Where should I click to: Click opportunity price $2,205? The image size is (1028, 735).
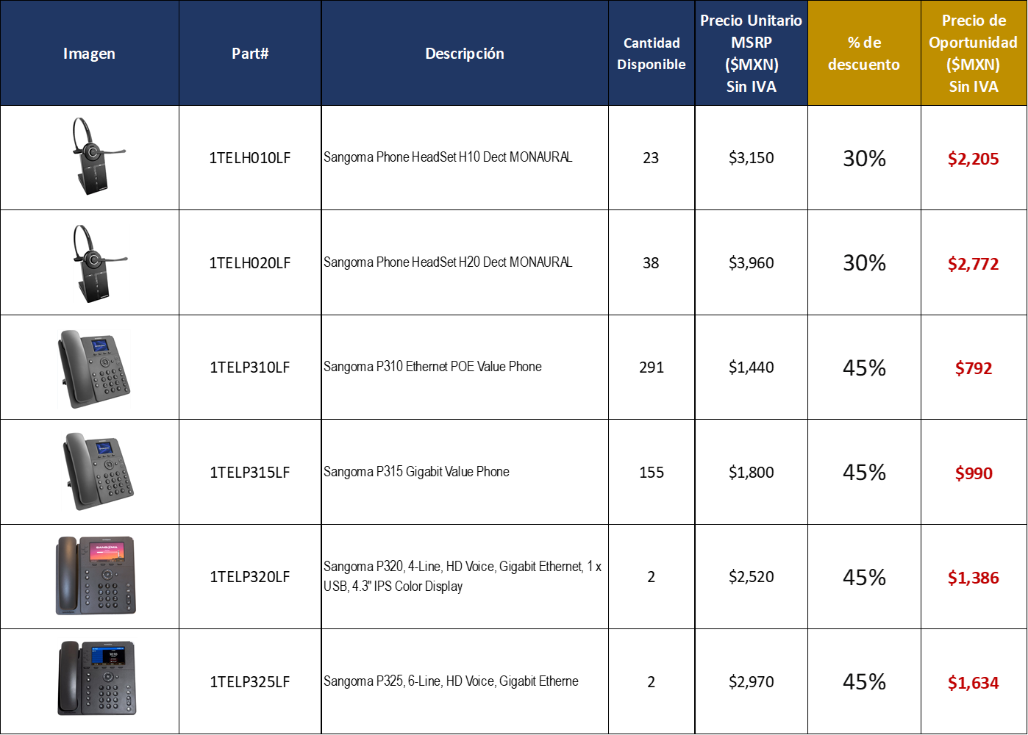(973, 159)
